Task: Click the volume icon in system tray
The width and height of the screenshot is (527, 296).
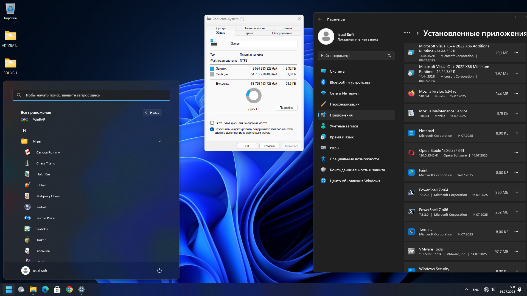Action: pyautogui.click(x=493, y=289)
